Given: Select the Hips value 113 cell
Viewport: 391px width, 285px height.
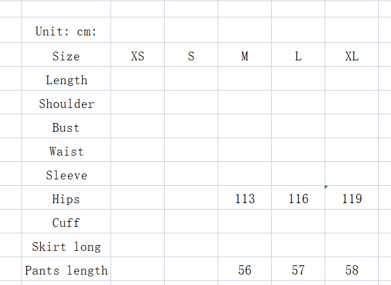Looking at the screenshot, I should tap(245, 199).
